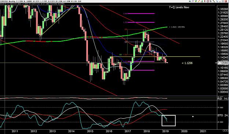Click the 1.33280 value on the price scale
The width and height of the screenshot is (229, 134).
coord(223,9)
